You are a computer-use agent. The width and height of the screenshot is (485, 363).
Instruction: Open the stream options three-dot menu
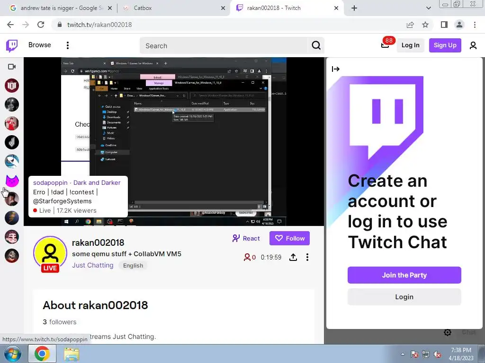click(x=307, y=257)
